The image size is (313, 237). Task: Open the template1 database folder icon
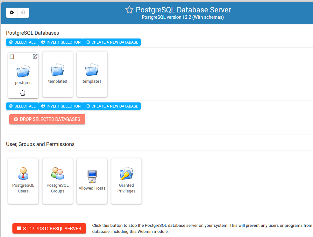tap(92, 70)
